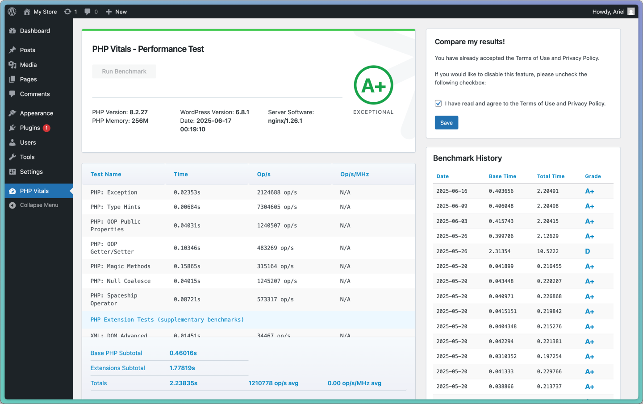
Task: Open the New content dropdown
Action: pyautogui.click(x=116, y=12)
